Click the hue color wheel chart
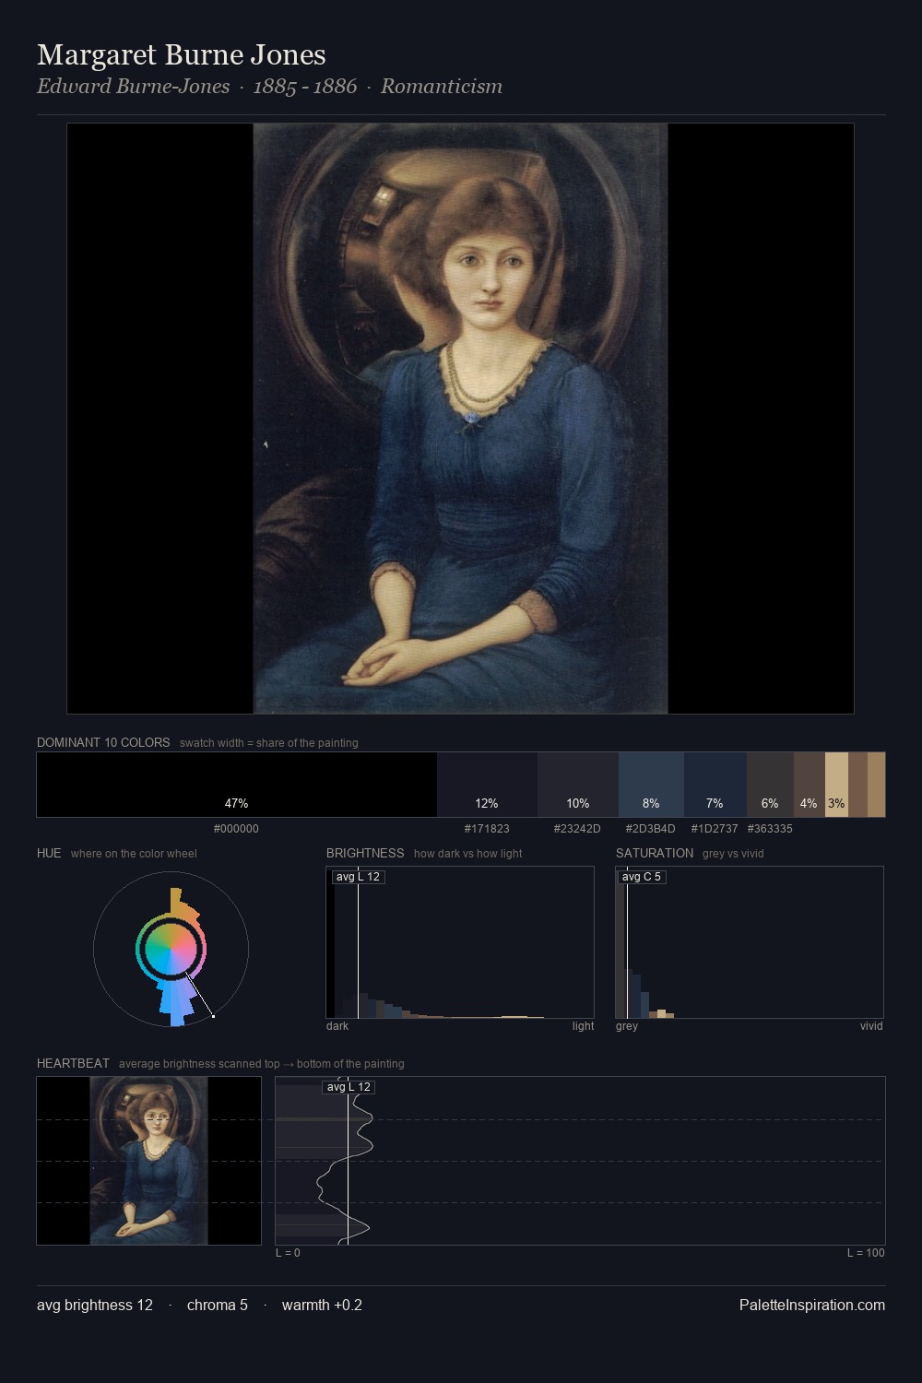This screenshot has width=922, height=1383. 171,950
